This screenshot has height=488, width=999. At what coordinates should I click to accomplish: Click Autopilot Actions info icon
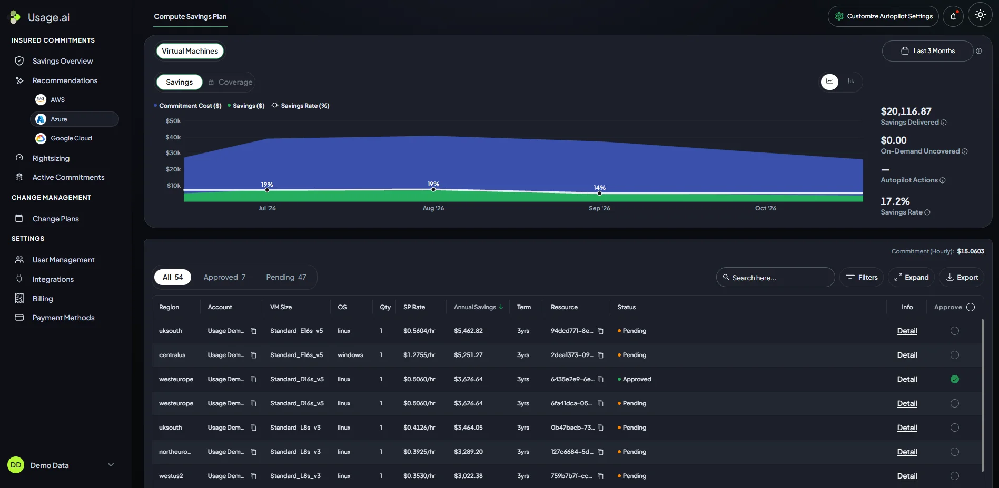tap(943, 180)
